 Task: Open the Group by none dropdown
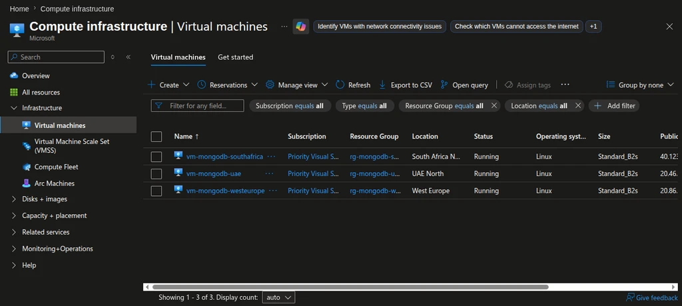tap(640, 85)
